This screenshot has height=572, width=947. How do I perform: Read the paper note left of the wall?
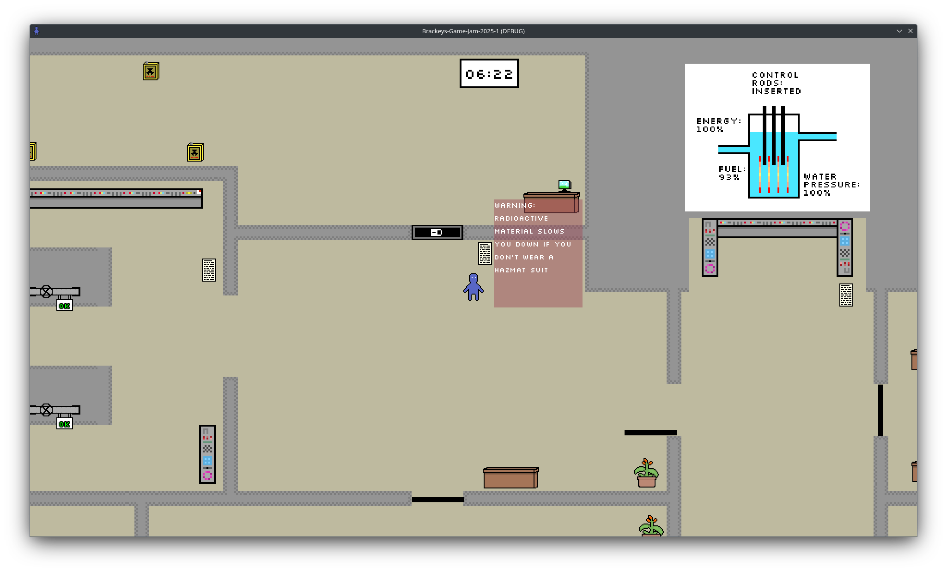point(209,270)
